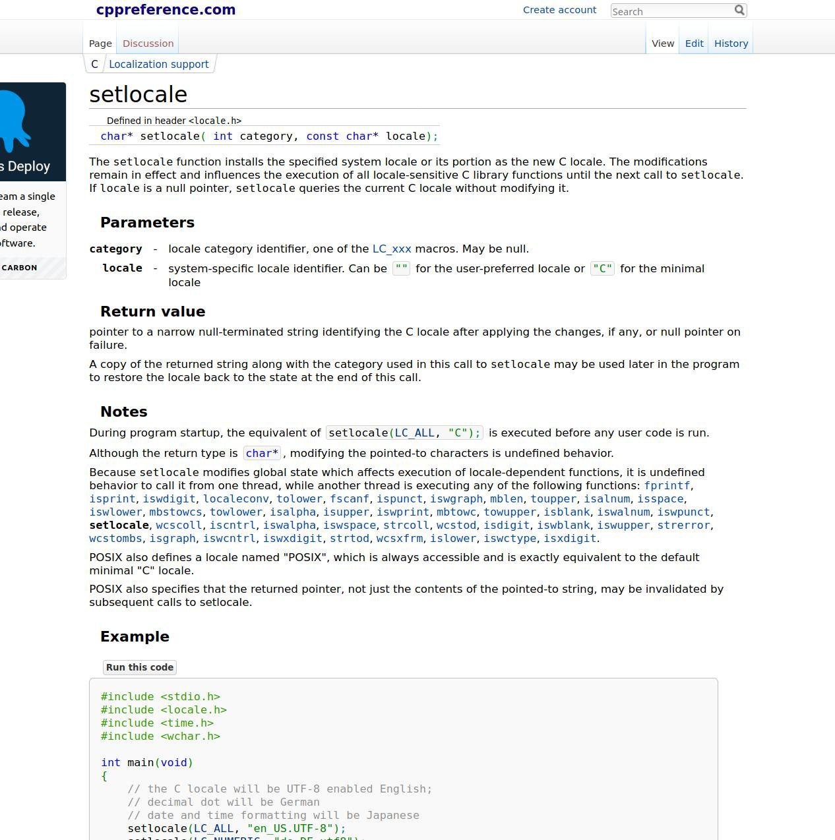Open the isdigit link
Image resolution: width=835 pixels, height=840 pixels.
(507, 525)
